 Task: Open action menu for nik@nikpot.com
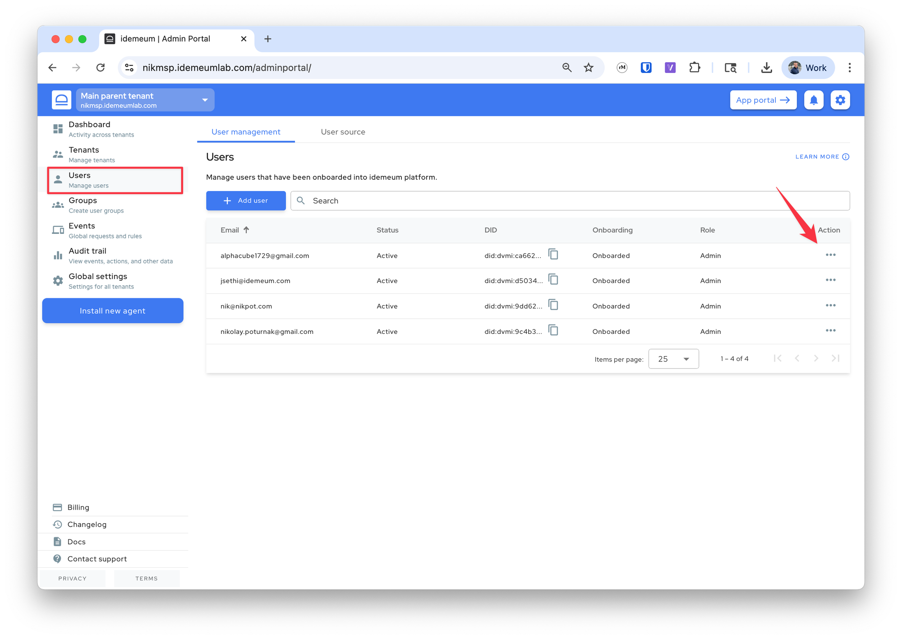pyautogui.click(x=830, y=306)
